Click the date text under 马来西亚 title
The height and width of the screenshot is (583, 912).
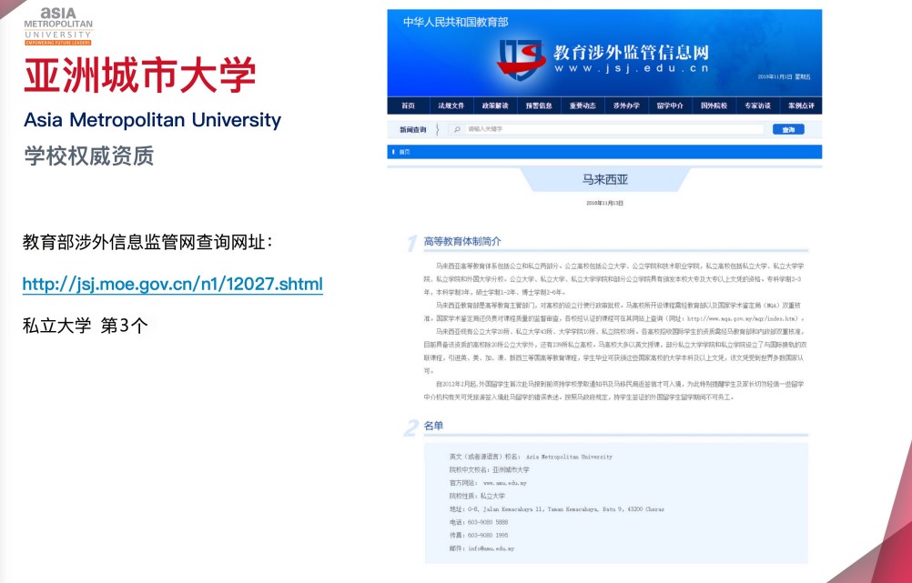[x=605, y=203]
